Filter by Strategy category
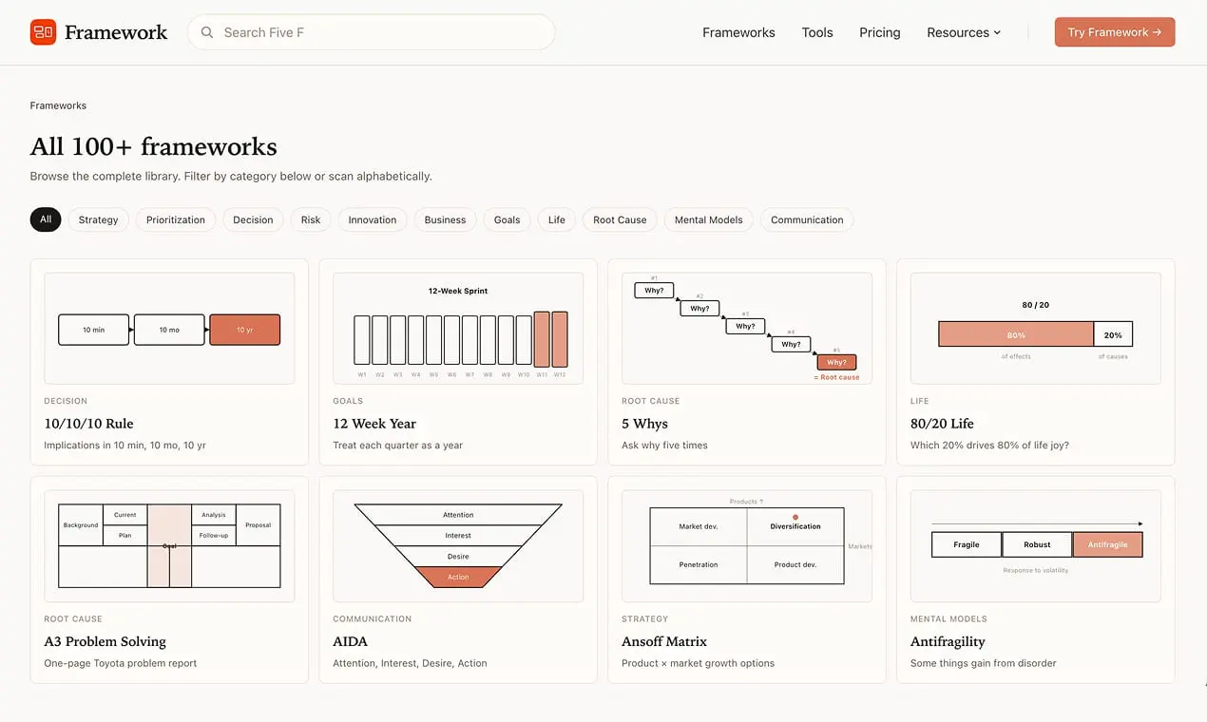The width and height of the screenshot is (1207, 722). pyautogui.click(x=99, y=219)
